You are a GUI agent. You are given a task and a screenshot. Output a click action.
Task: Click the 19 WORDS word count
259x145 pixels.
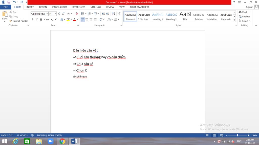[22, 135]
